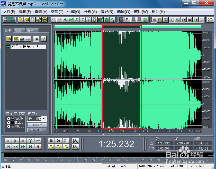Zoom out to full view with the page magnifier

coord(66,141)
